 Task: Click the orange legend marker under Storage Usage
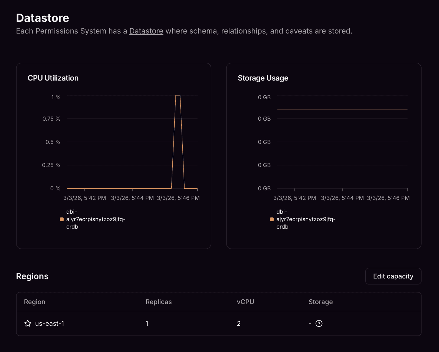point(272,219)
